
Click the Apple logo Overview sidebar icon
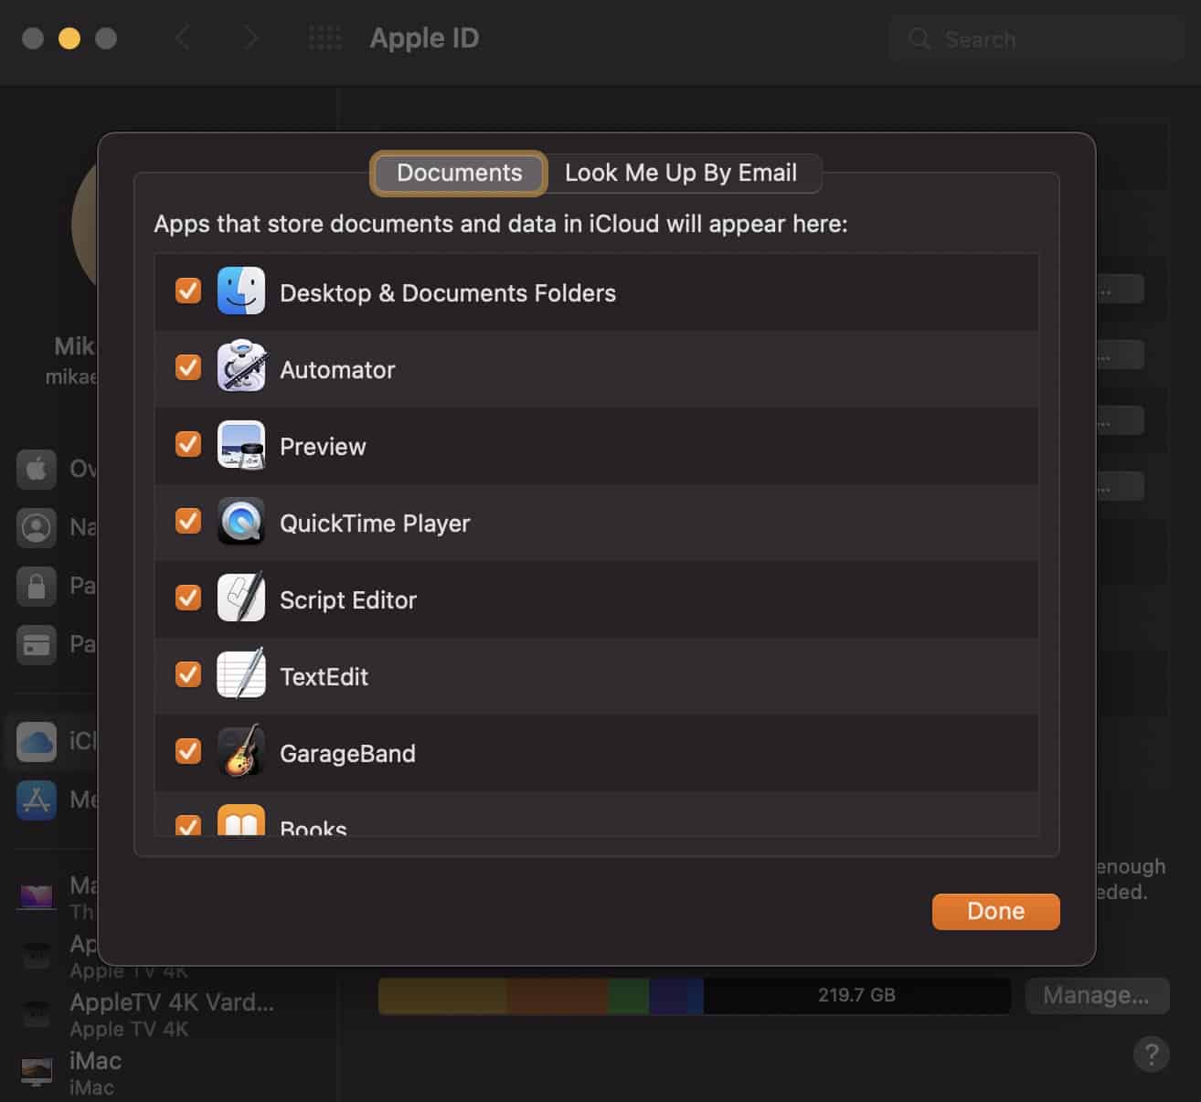tap(37, 469)
